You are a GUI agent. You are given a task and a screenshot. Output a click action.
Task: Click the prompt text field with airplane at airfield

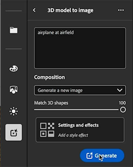(x=80, y=48)
